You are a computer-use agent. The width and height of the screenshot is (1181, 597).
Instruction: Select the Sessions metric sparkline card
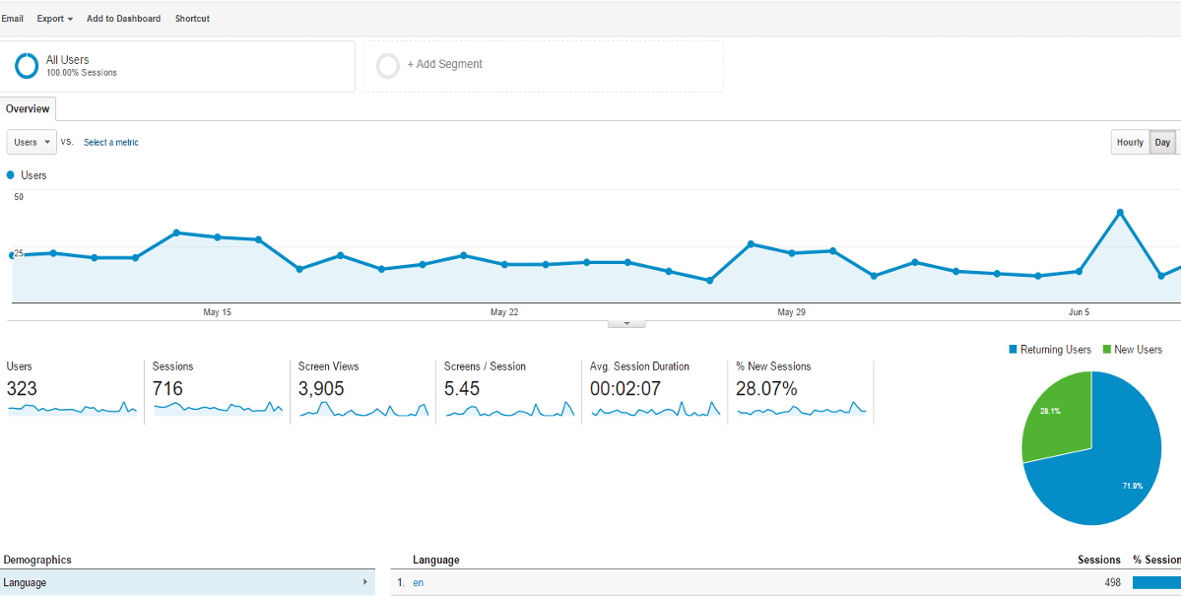click(x=219, y=389)
